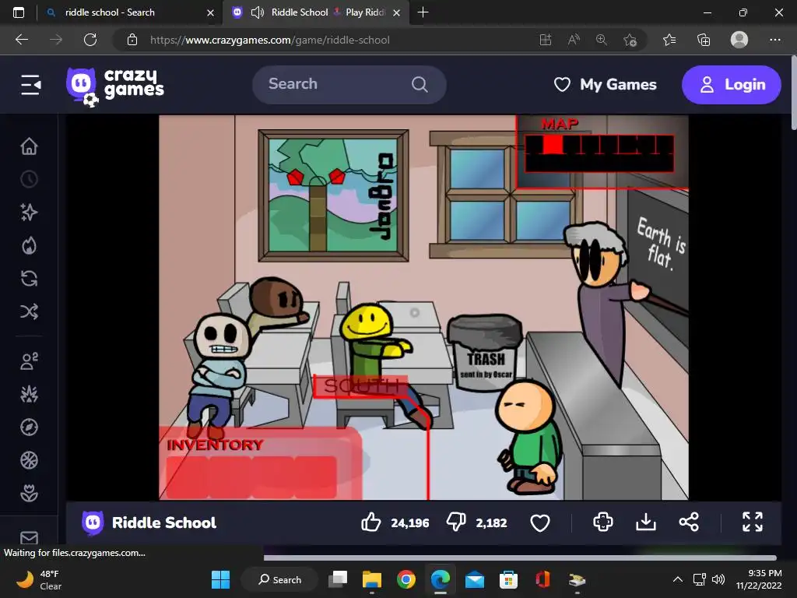This screenshot has height=598, width=797.
Task: Open apps available icon in address bar
Action: (546, 40)
